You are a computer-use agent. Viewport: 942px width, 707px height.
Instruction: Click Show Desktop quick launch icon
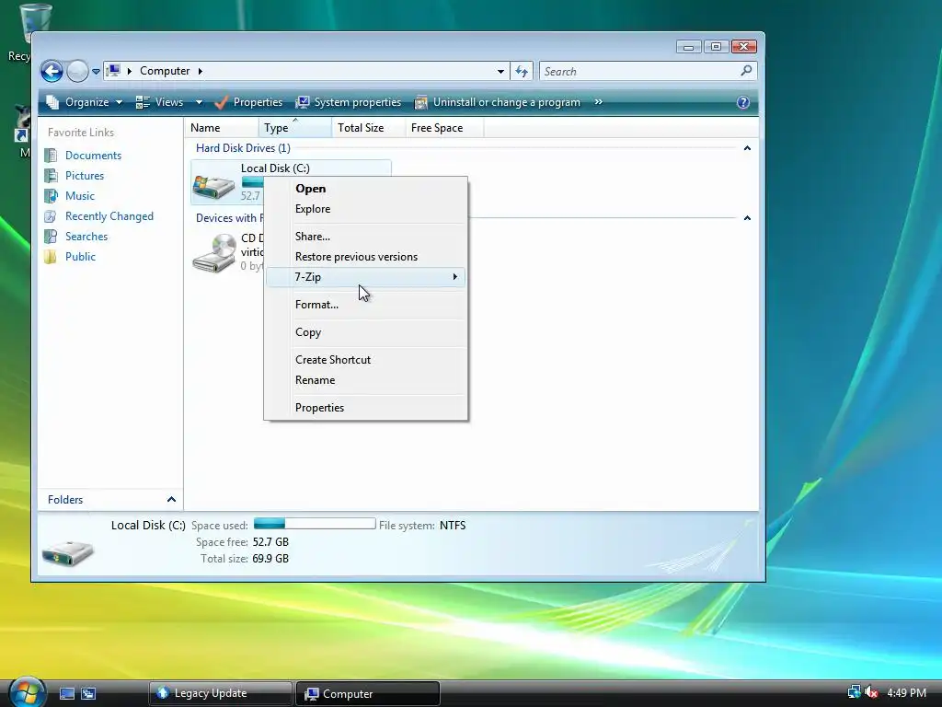point(66,694)
